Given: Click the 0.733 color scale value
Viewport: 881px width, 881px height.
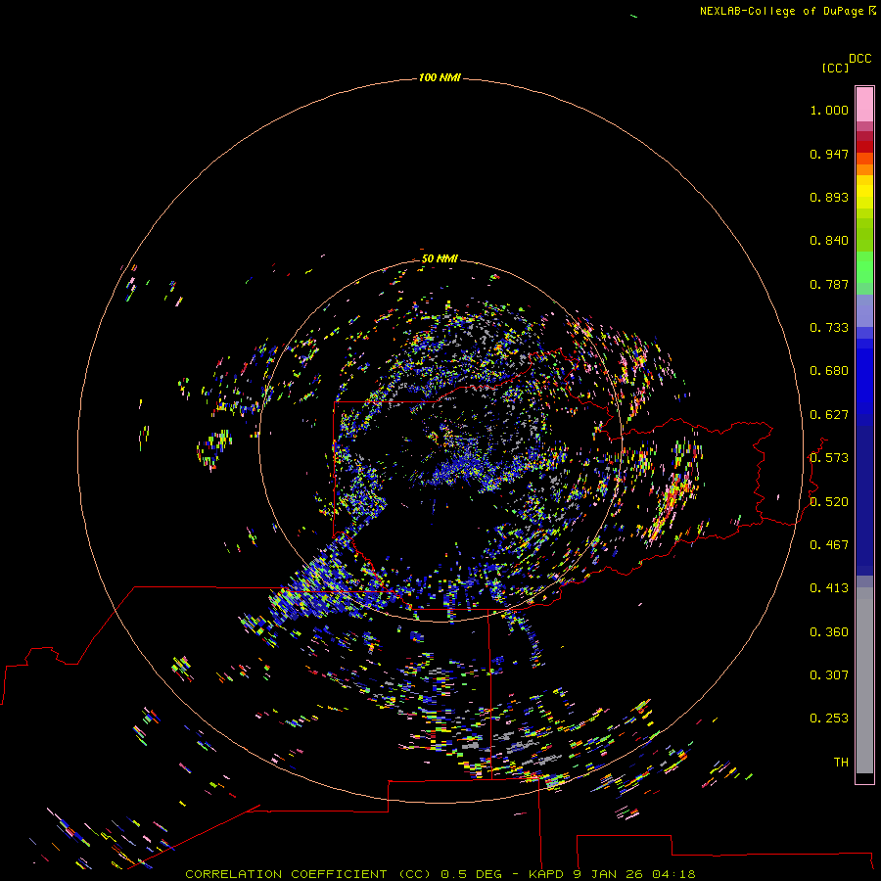Looking at the screenshot, I should (x=829, y=328).
